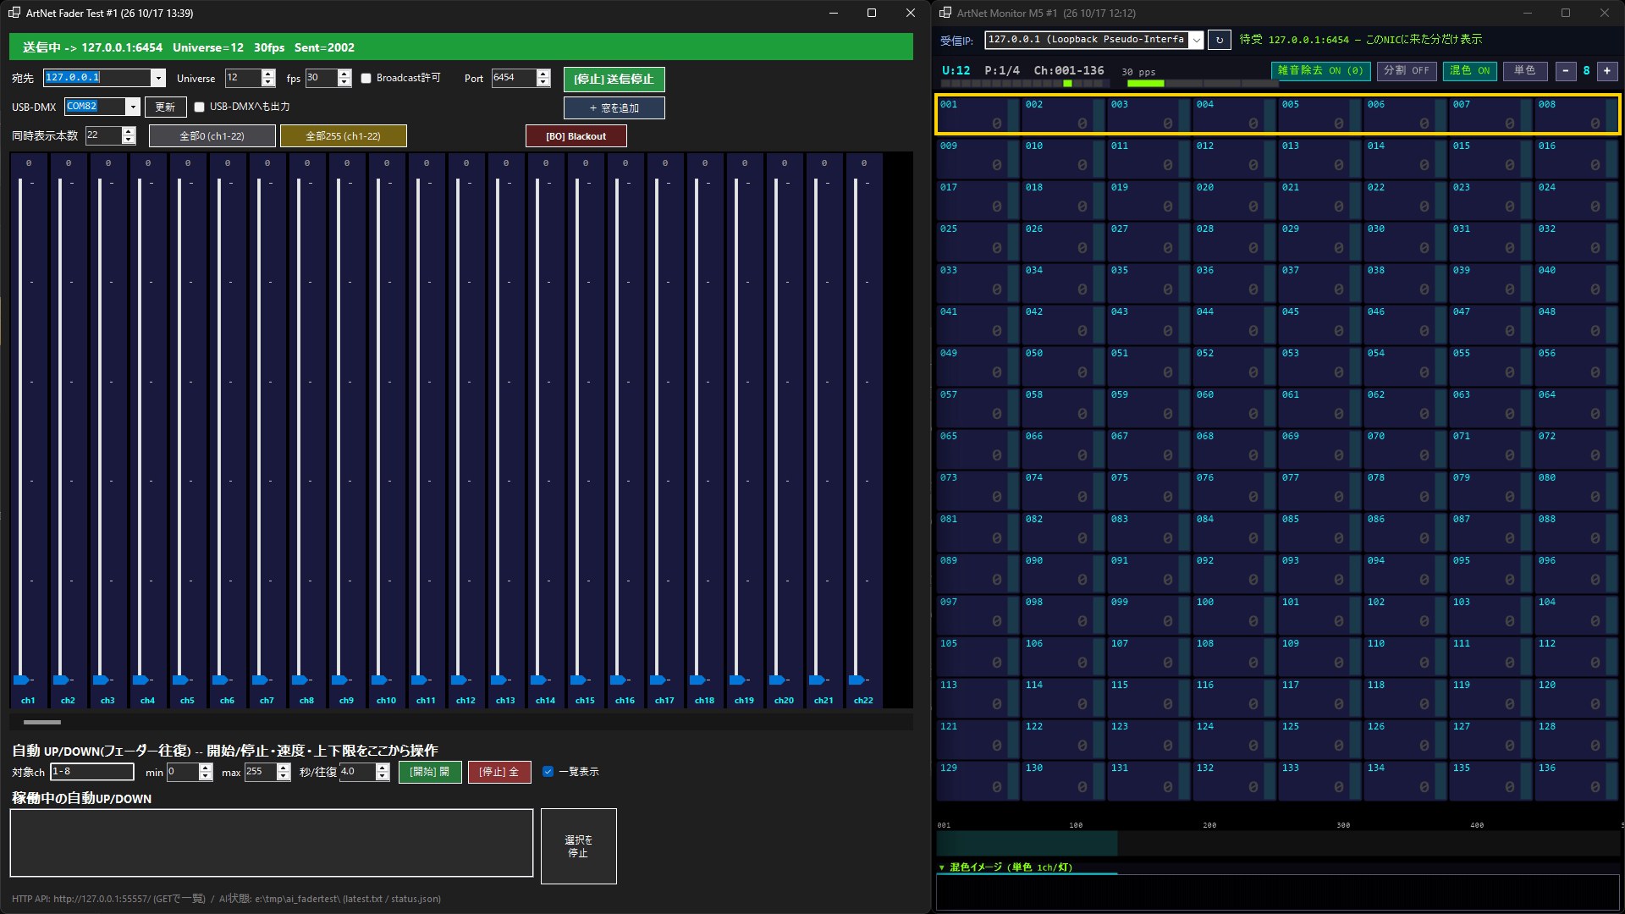The image size is (1625, 914).
Task: Increase 同時表示本数 spinner value
Action: tap(129, 131)
